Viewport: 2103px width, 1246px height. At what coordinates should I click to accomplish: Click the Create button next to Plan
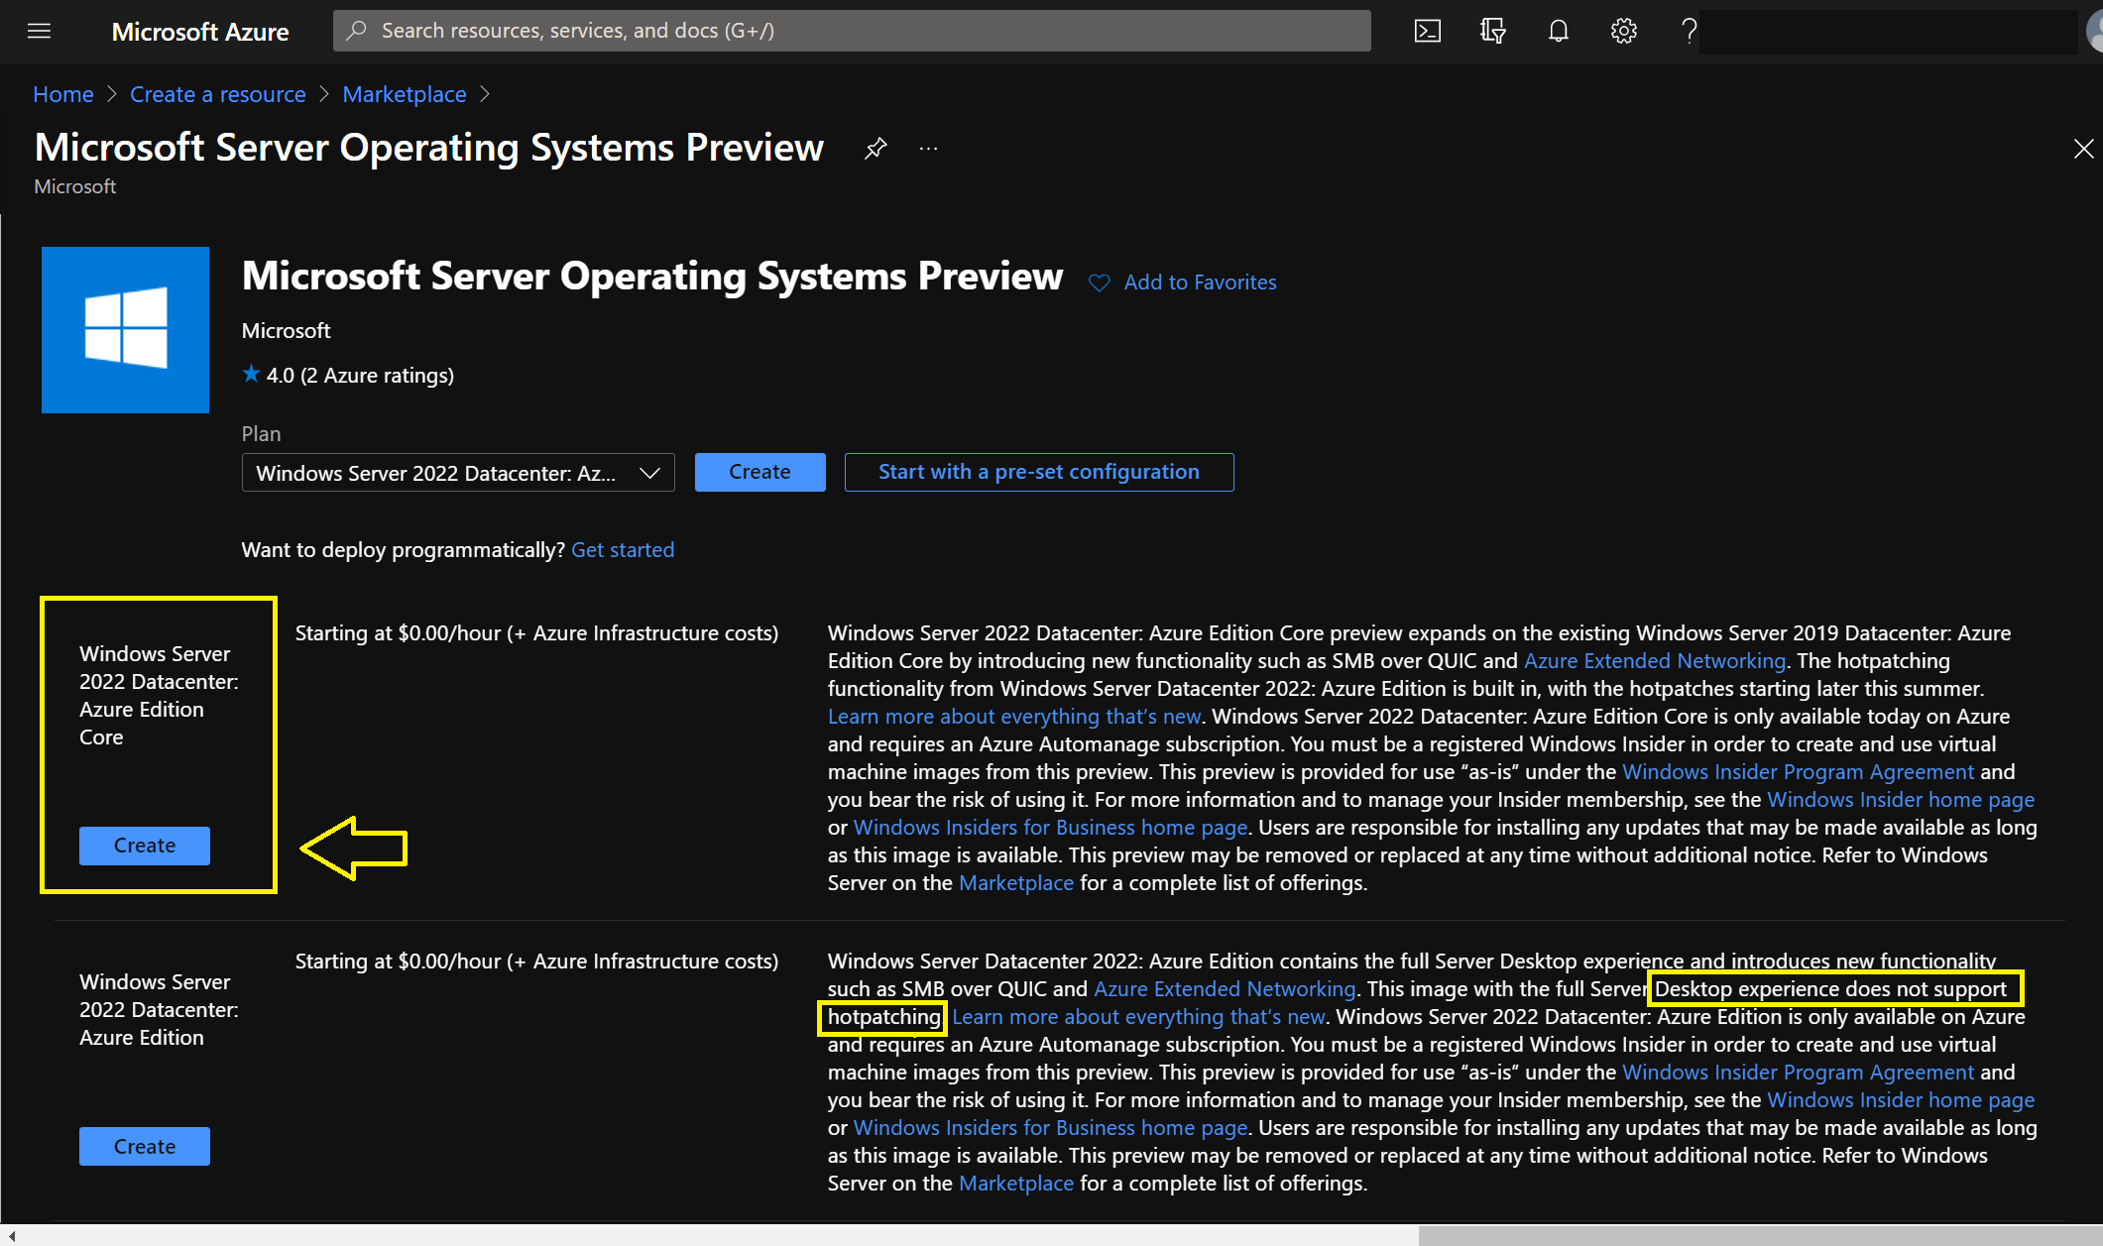(x=759, y=472)
